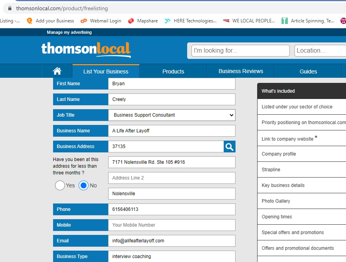Click the Address Line 2 field
The width and height of the screenshot is (346, 262).
172,178
